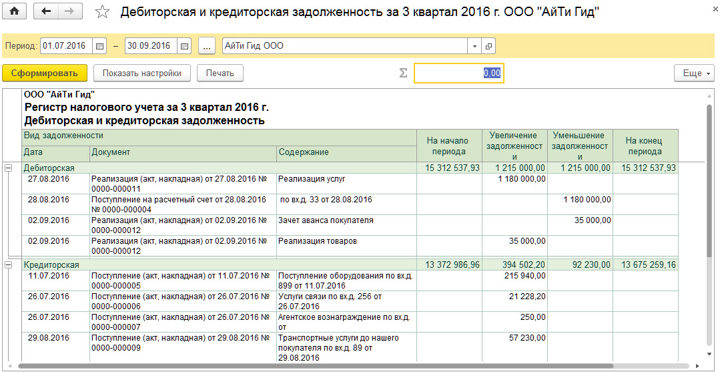Open calendar for start date 01.07.2016

pos(99,46)
